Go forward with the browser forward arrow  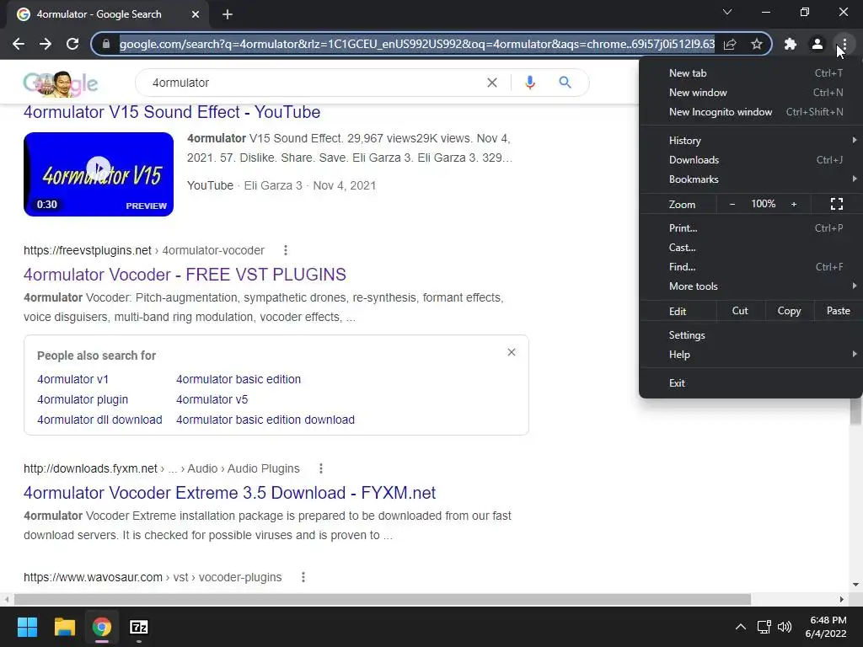tap(46, 44)
